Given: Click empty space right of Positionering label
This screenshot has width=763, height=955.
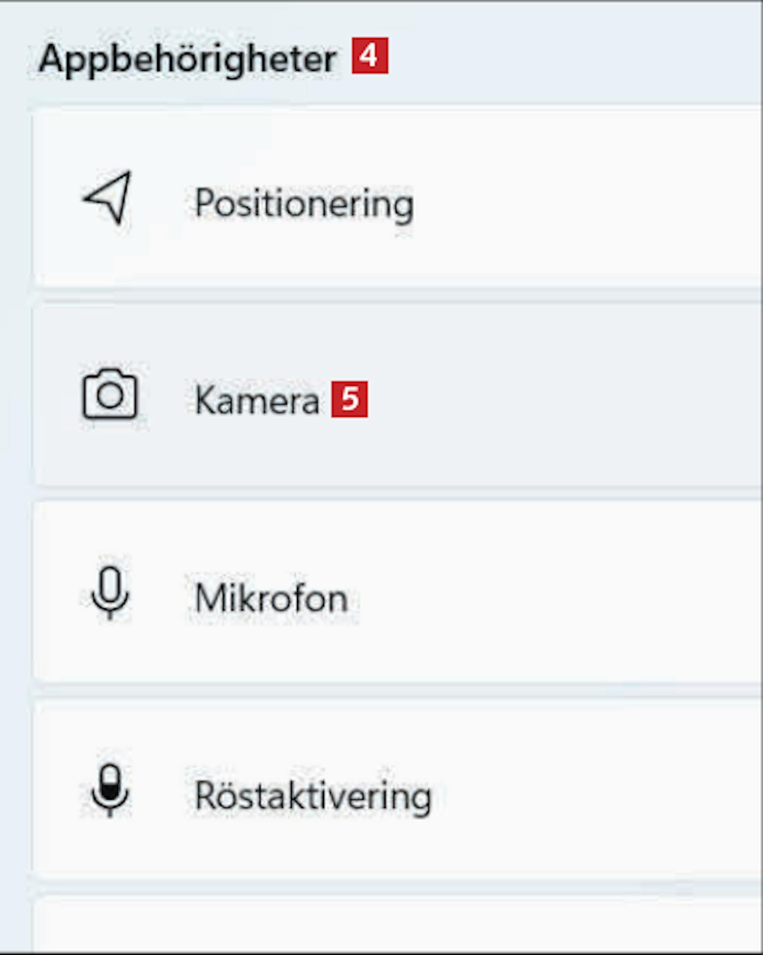Looking at the screenshot, I should [585, 204].
